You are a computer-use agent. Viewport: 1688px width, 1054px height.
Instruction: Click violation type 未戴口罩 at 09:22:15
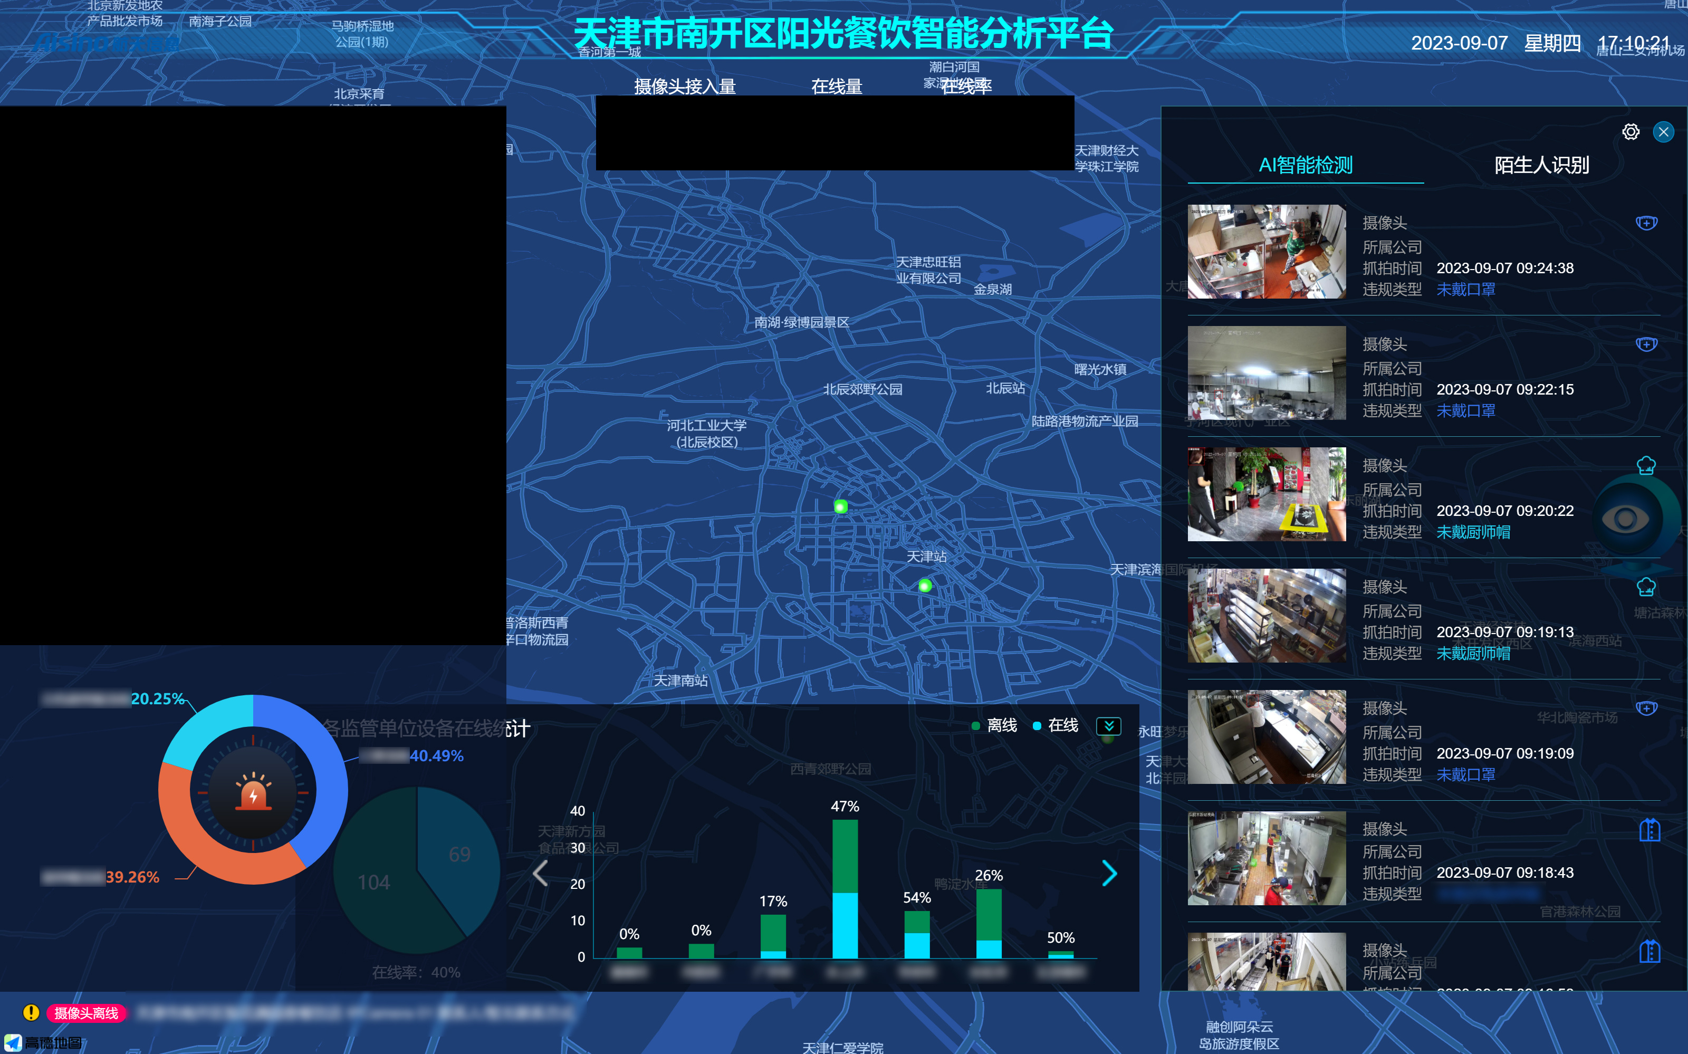pyautogui.click(x=1466, y=410)
